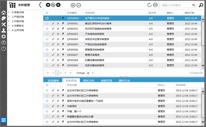Switch to the 映射目录 tab
Image resolution: width=206 pixels, height=127 pixels.
107,81
